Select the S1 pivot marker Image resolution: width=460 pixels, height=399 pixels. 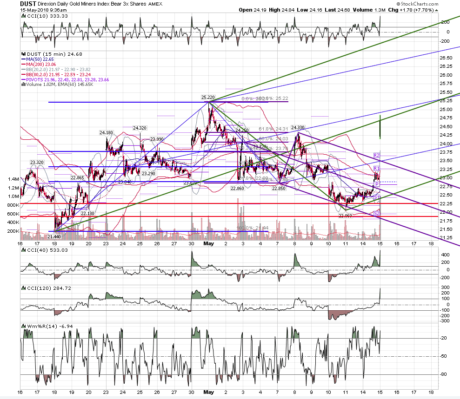[x=377, y=197]
